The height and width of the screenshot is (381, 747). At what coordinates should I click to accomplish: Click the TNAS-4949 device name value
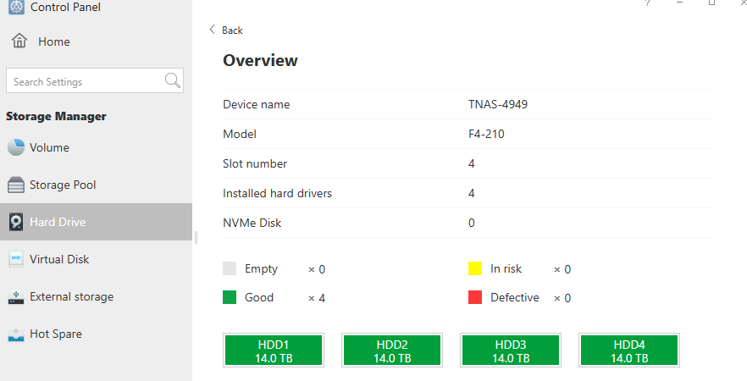pos(498,104)
